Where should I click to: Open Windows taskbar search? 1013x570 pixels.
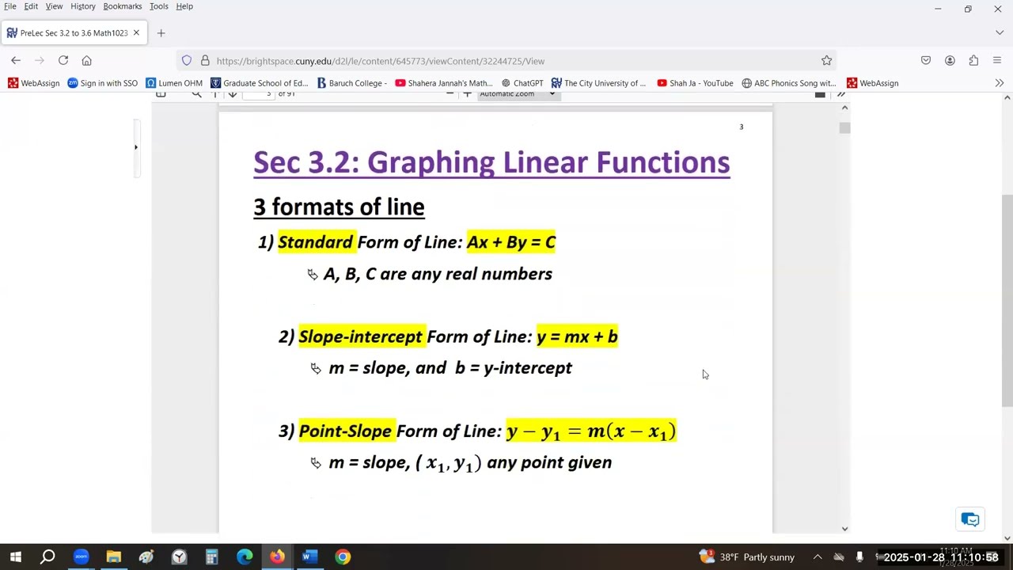(x=47, y=557)
